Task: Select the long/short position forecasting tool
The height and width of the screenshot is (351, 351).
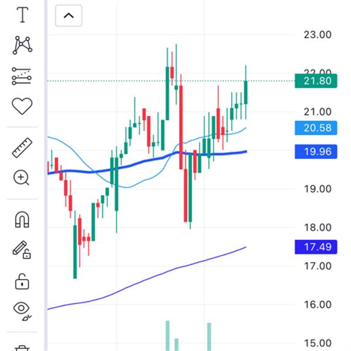Action: point(22,76)
